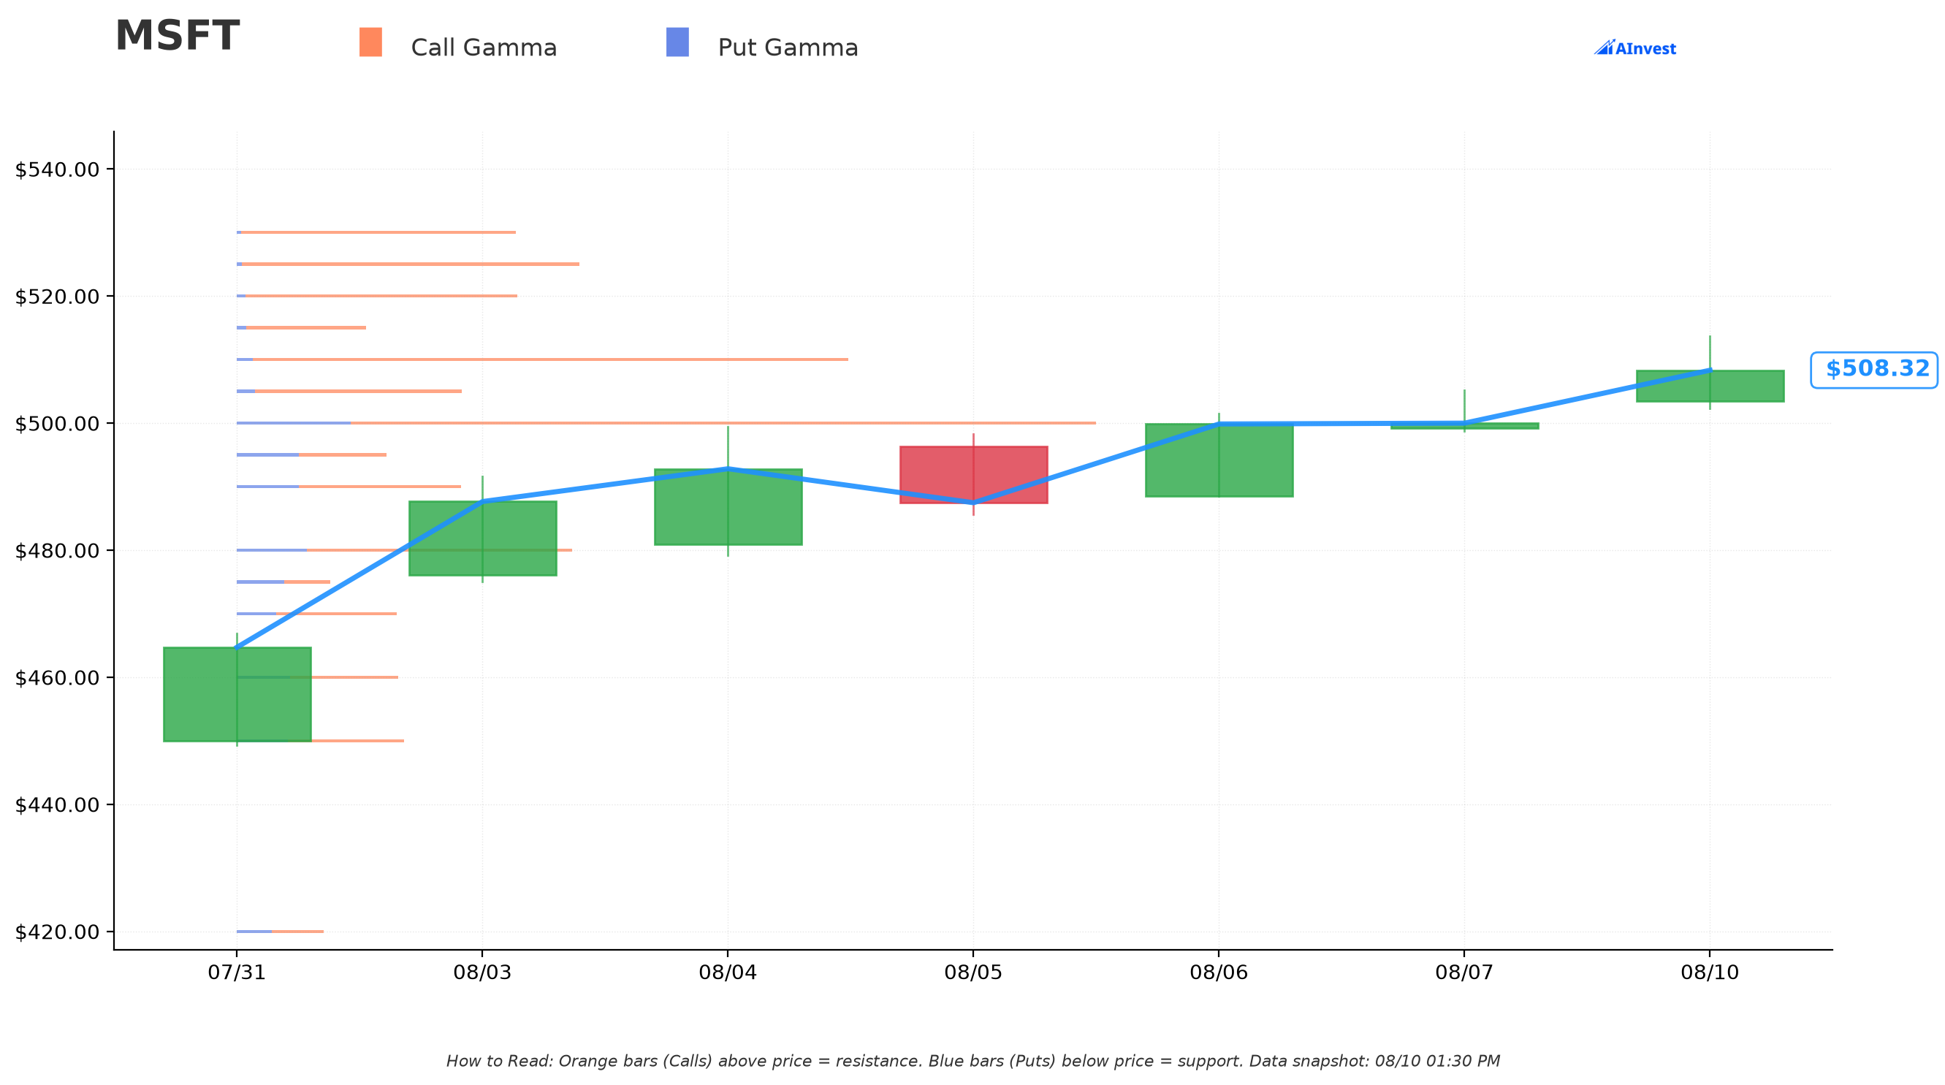Click the AInvest logo

tap(1634, 48)
